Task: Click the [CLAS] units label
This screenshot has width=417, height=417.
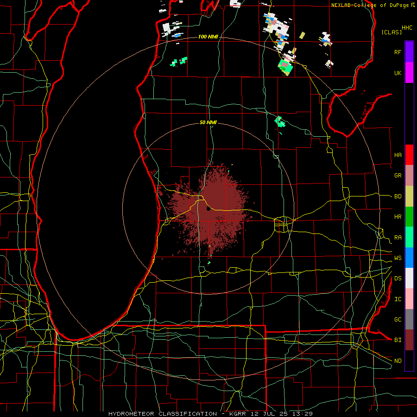Action: click(392, 32)
